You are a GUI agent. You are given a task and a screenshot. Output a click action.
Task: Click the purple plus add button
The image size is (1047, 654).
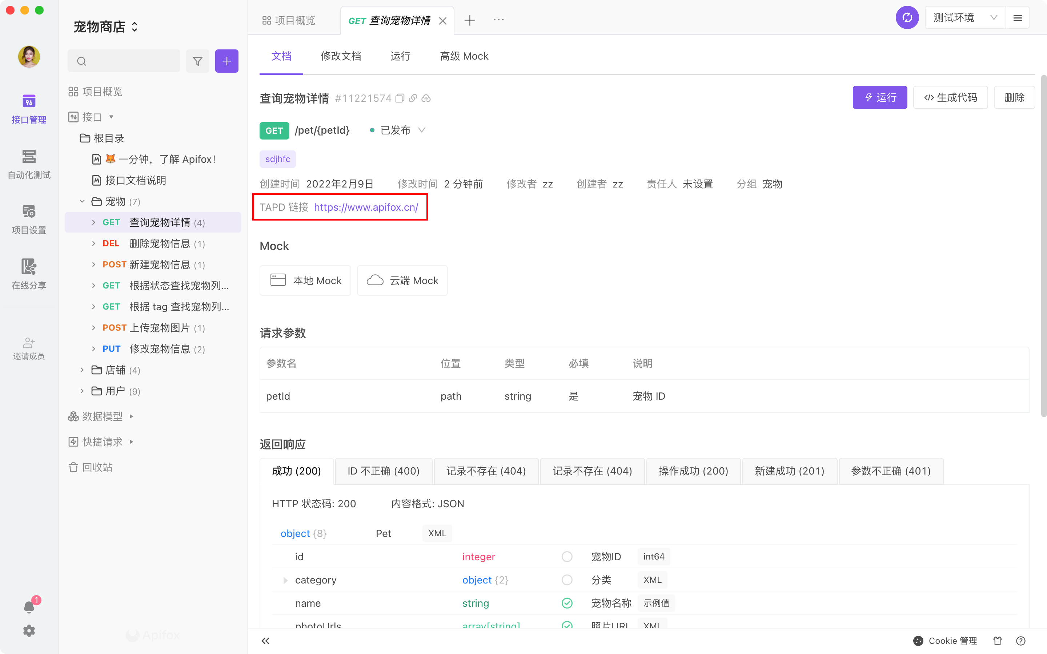point(227,61)
